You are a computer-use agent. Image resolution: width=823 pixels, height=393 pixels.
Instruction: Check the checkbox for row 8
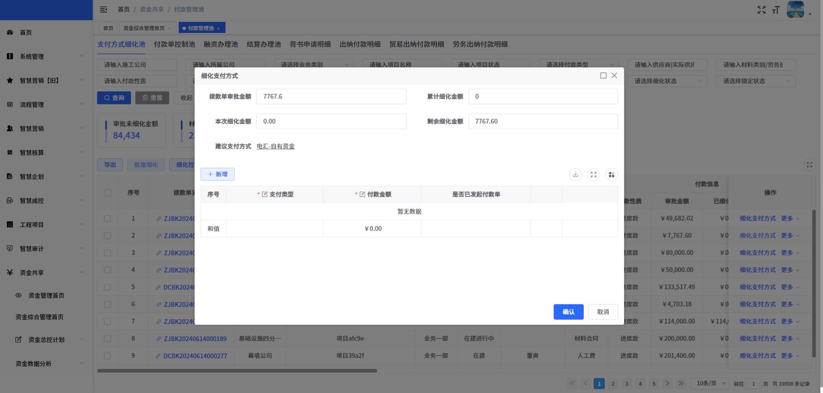coord(108,339)
